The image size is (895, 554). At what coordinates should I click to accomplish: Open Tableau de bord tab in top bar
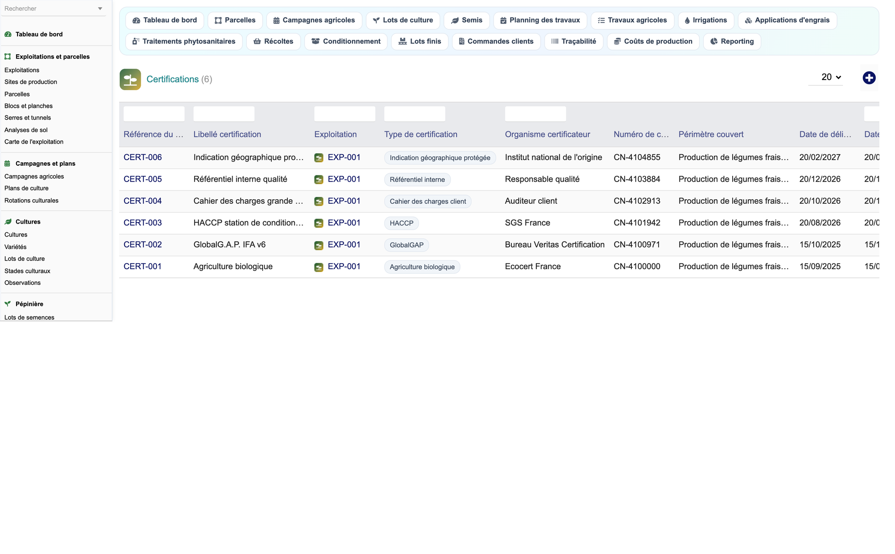pos(165,20)
